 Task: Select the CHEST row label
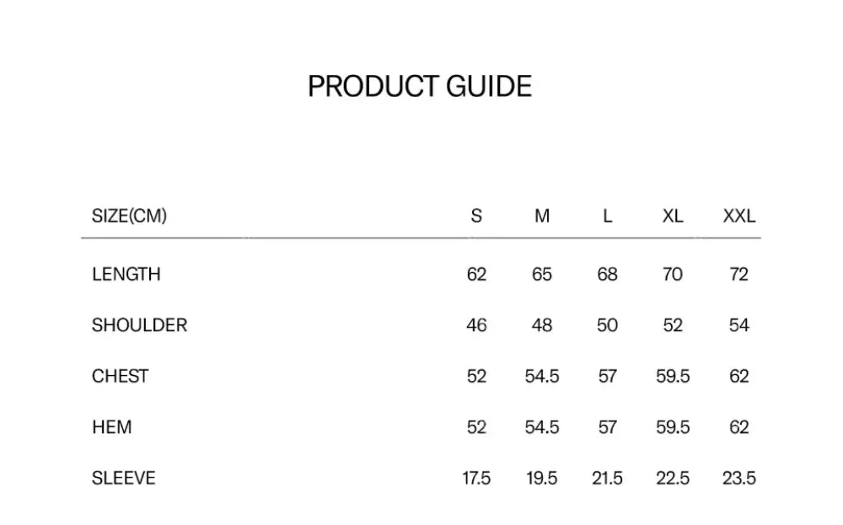pyautogui.click(x=120, y=377)
